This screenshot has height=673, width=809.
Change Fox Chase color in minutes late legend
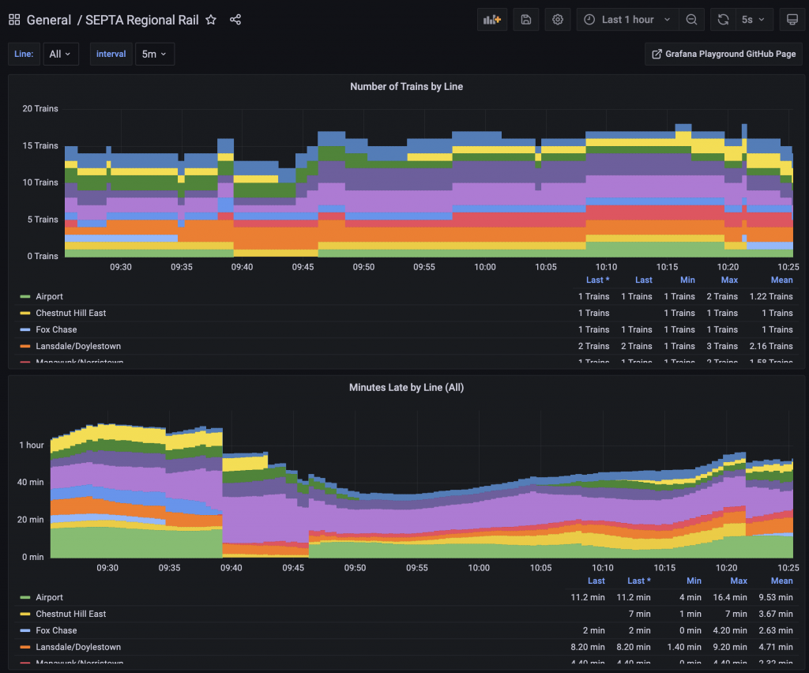coord(24,630)
